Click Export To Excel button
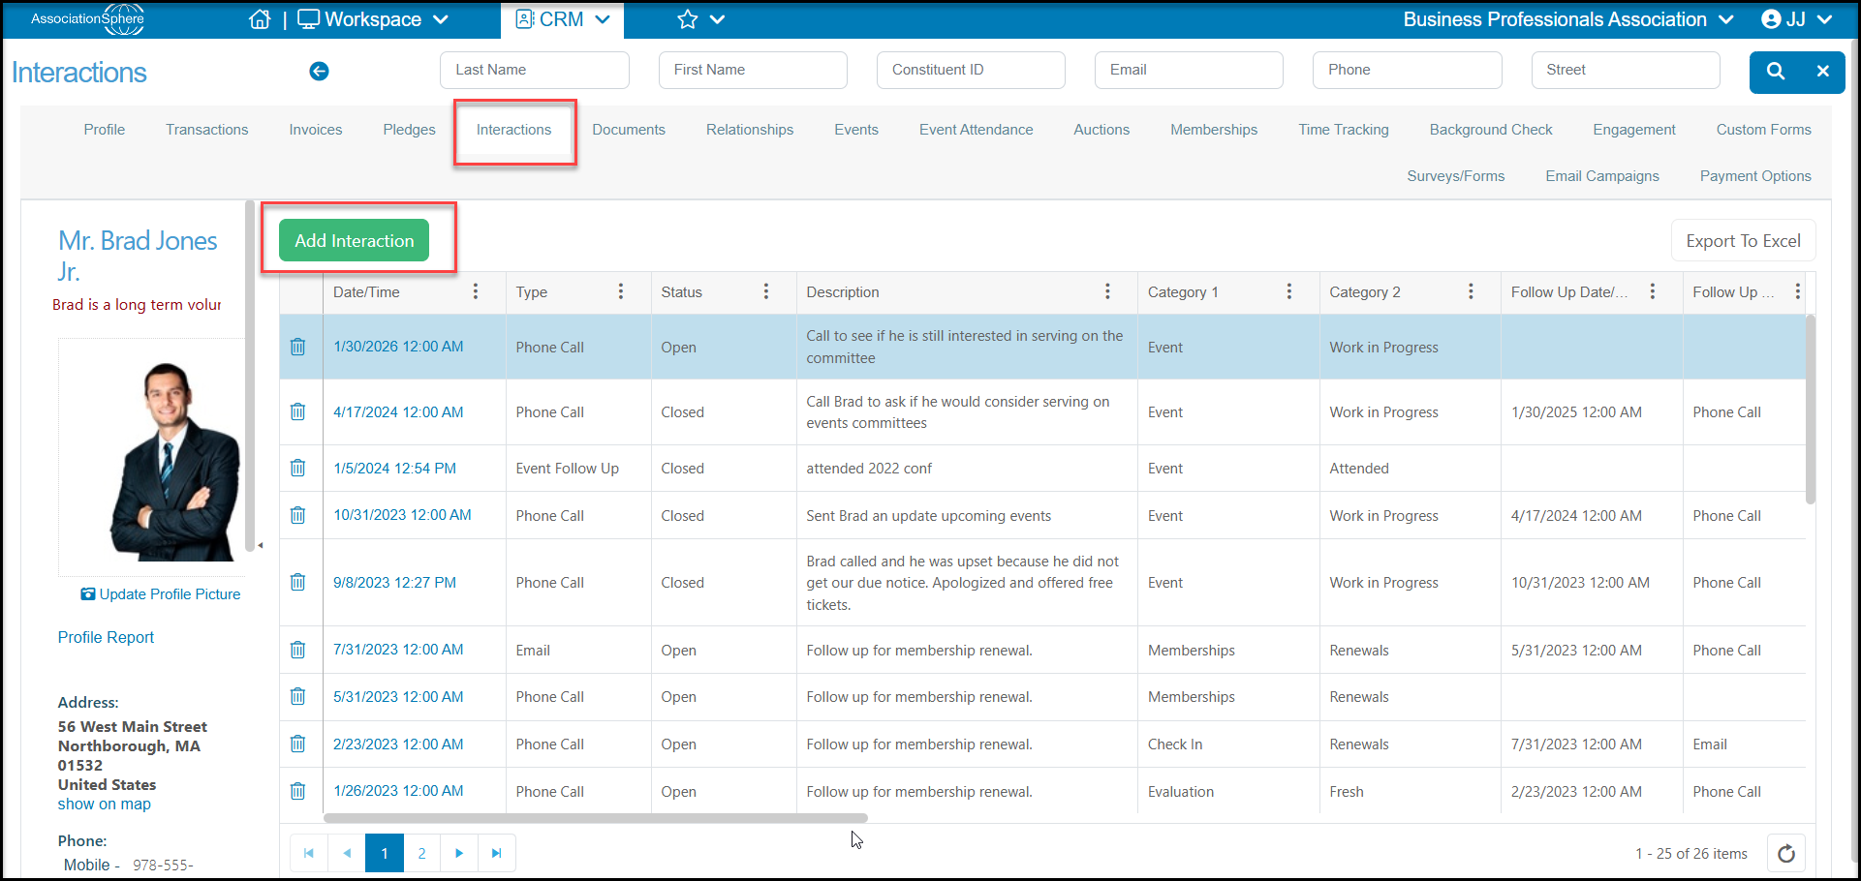 click(1743, 241)
